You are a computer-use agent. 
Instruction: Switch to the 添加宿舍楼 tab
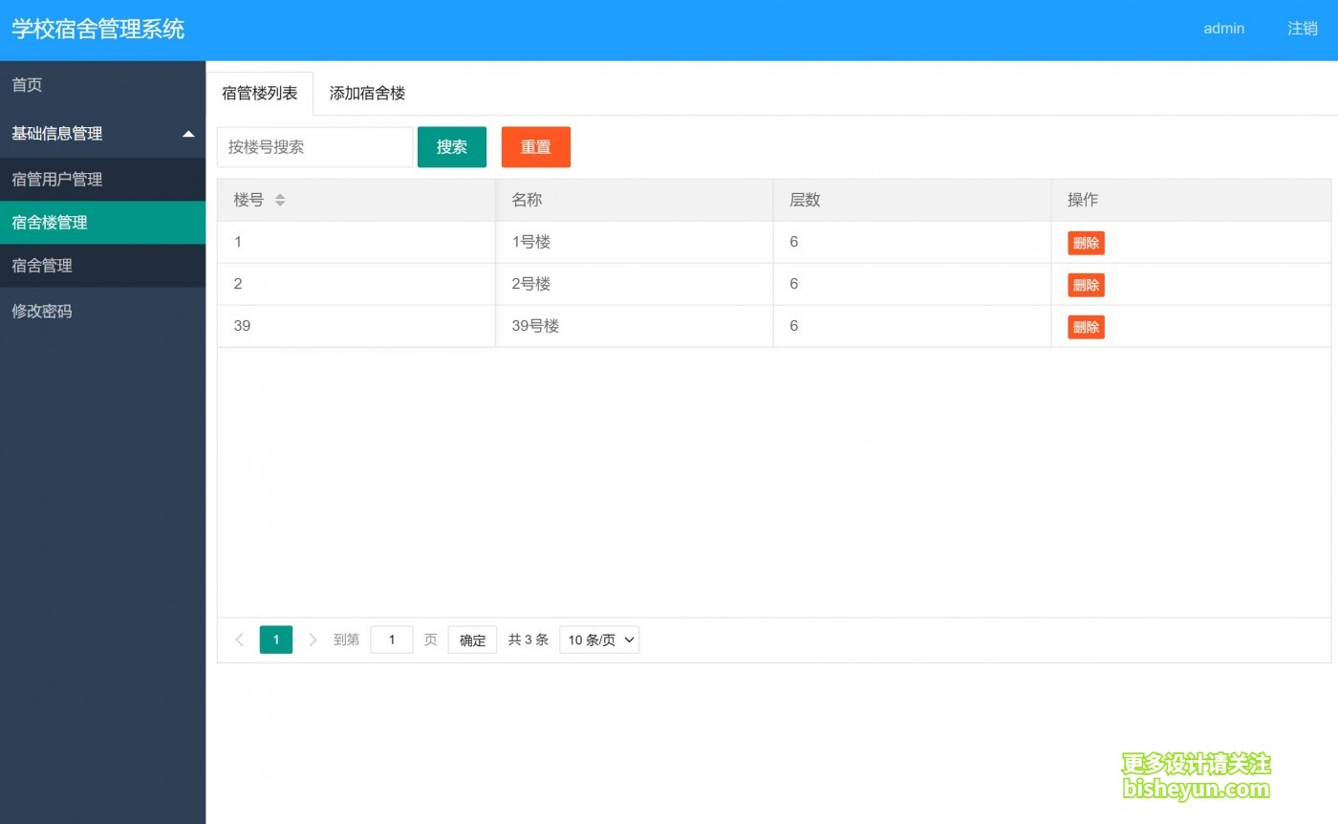pos(368,94)
